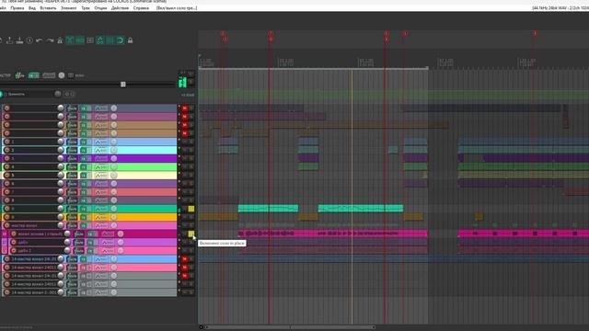Viewport: 589px width, 331px height.
Task: Open the Правка menu
Action: [x=17, y=8]
